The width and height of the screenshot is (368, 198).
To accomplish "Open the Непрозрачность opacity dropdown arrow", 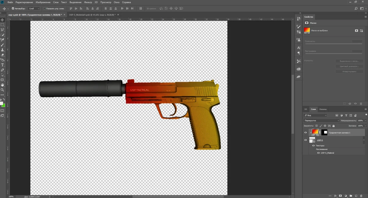I will coord(366,121).
